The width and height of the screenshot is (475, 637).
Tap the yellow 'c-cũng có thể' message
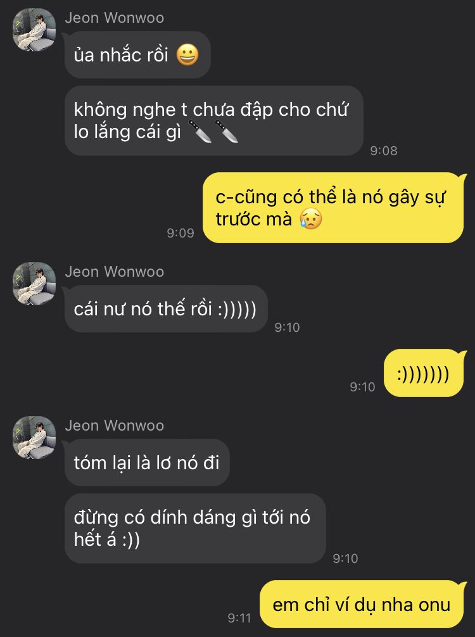(x=334, y=208)
